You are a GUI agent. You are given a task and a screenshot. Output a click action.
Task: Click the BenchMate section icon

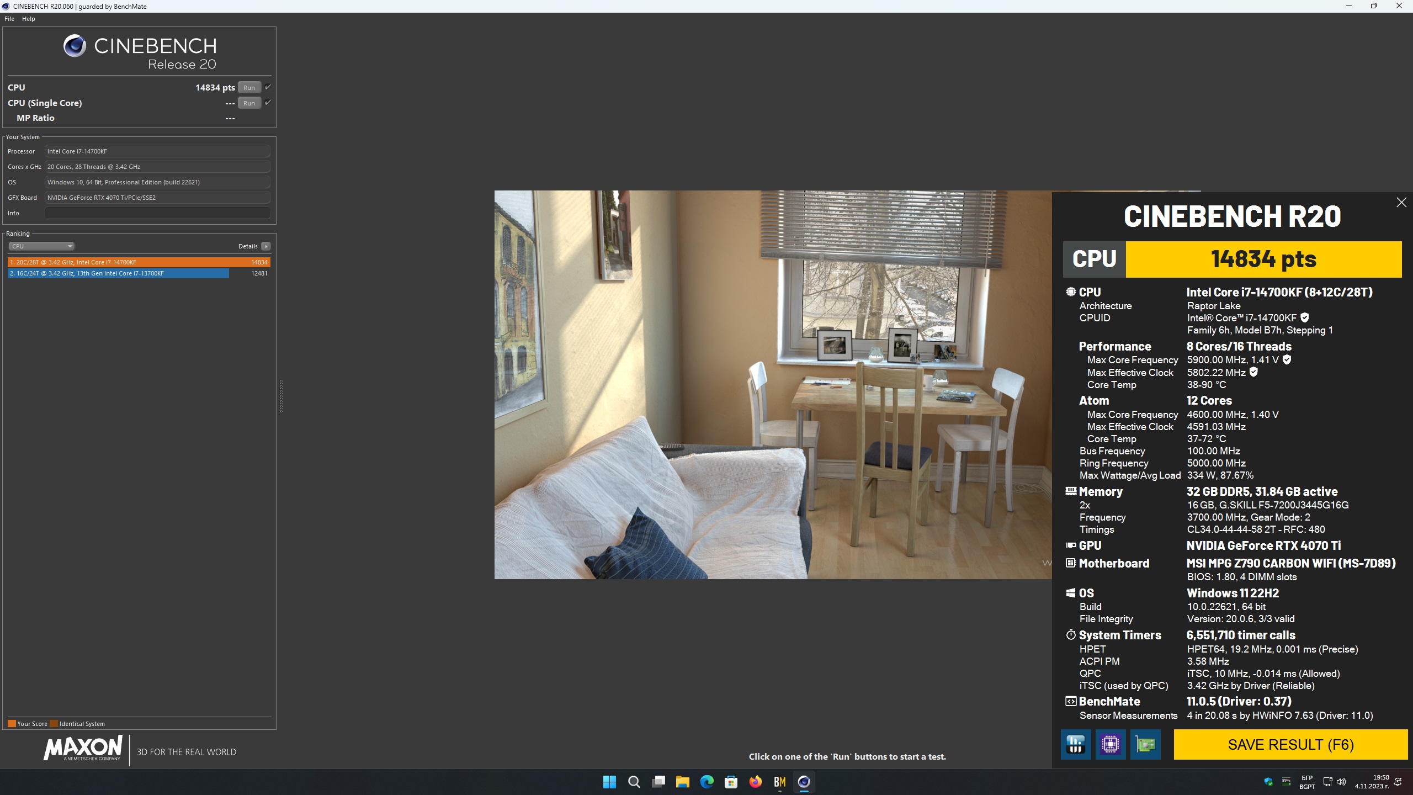[1071, 701]
